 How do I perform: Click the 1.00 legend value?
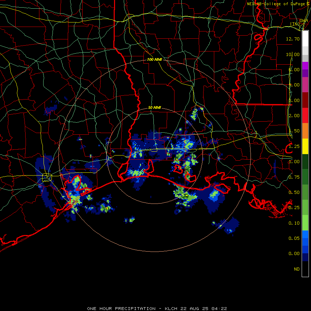(294, 162)
